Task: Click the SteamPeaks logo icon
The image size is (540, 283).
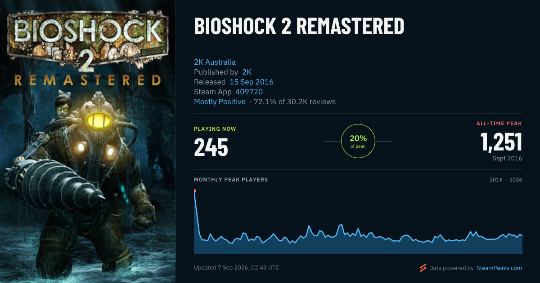Action: point(423,268)
